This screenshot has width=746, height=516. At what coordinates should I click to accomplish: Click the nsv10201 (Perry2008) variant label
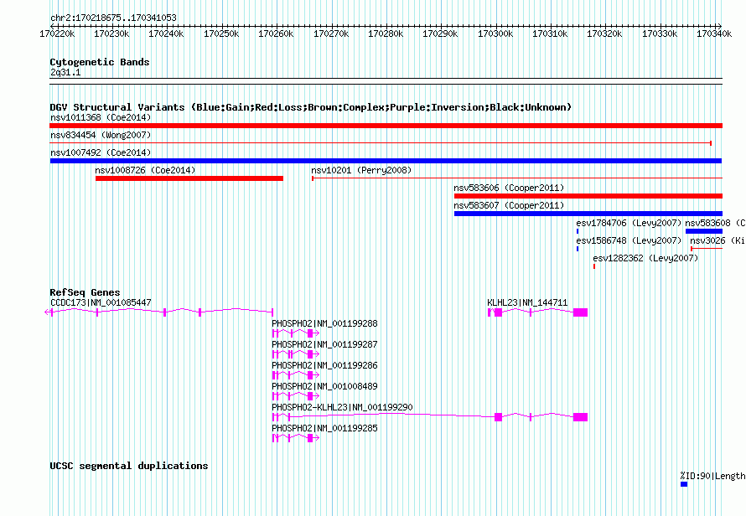pos(361,170)
